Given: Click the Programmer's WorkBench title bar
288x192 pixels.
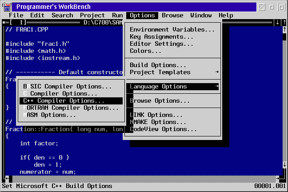Looking at the screenshot, I should [x=134, y=7].
